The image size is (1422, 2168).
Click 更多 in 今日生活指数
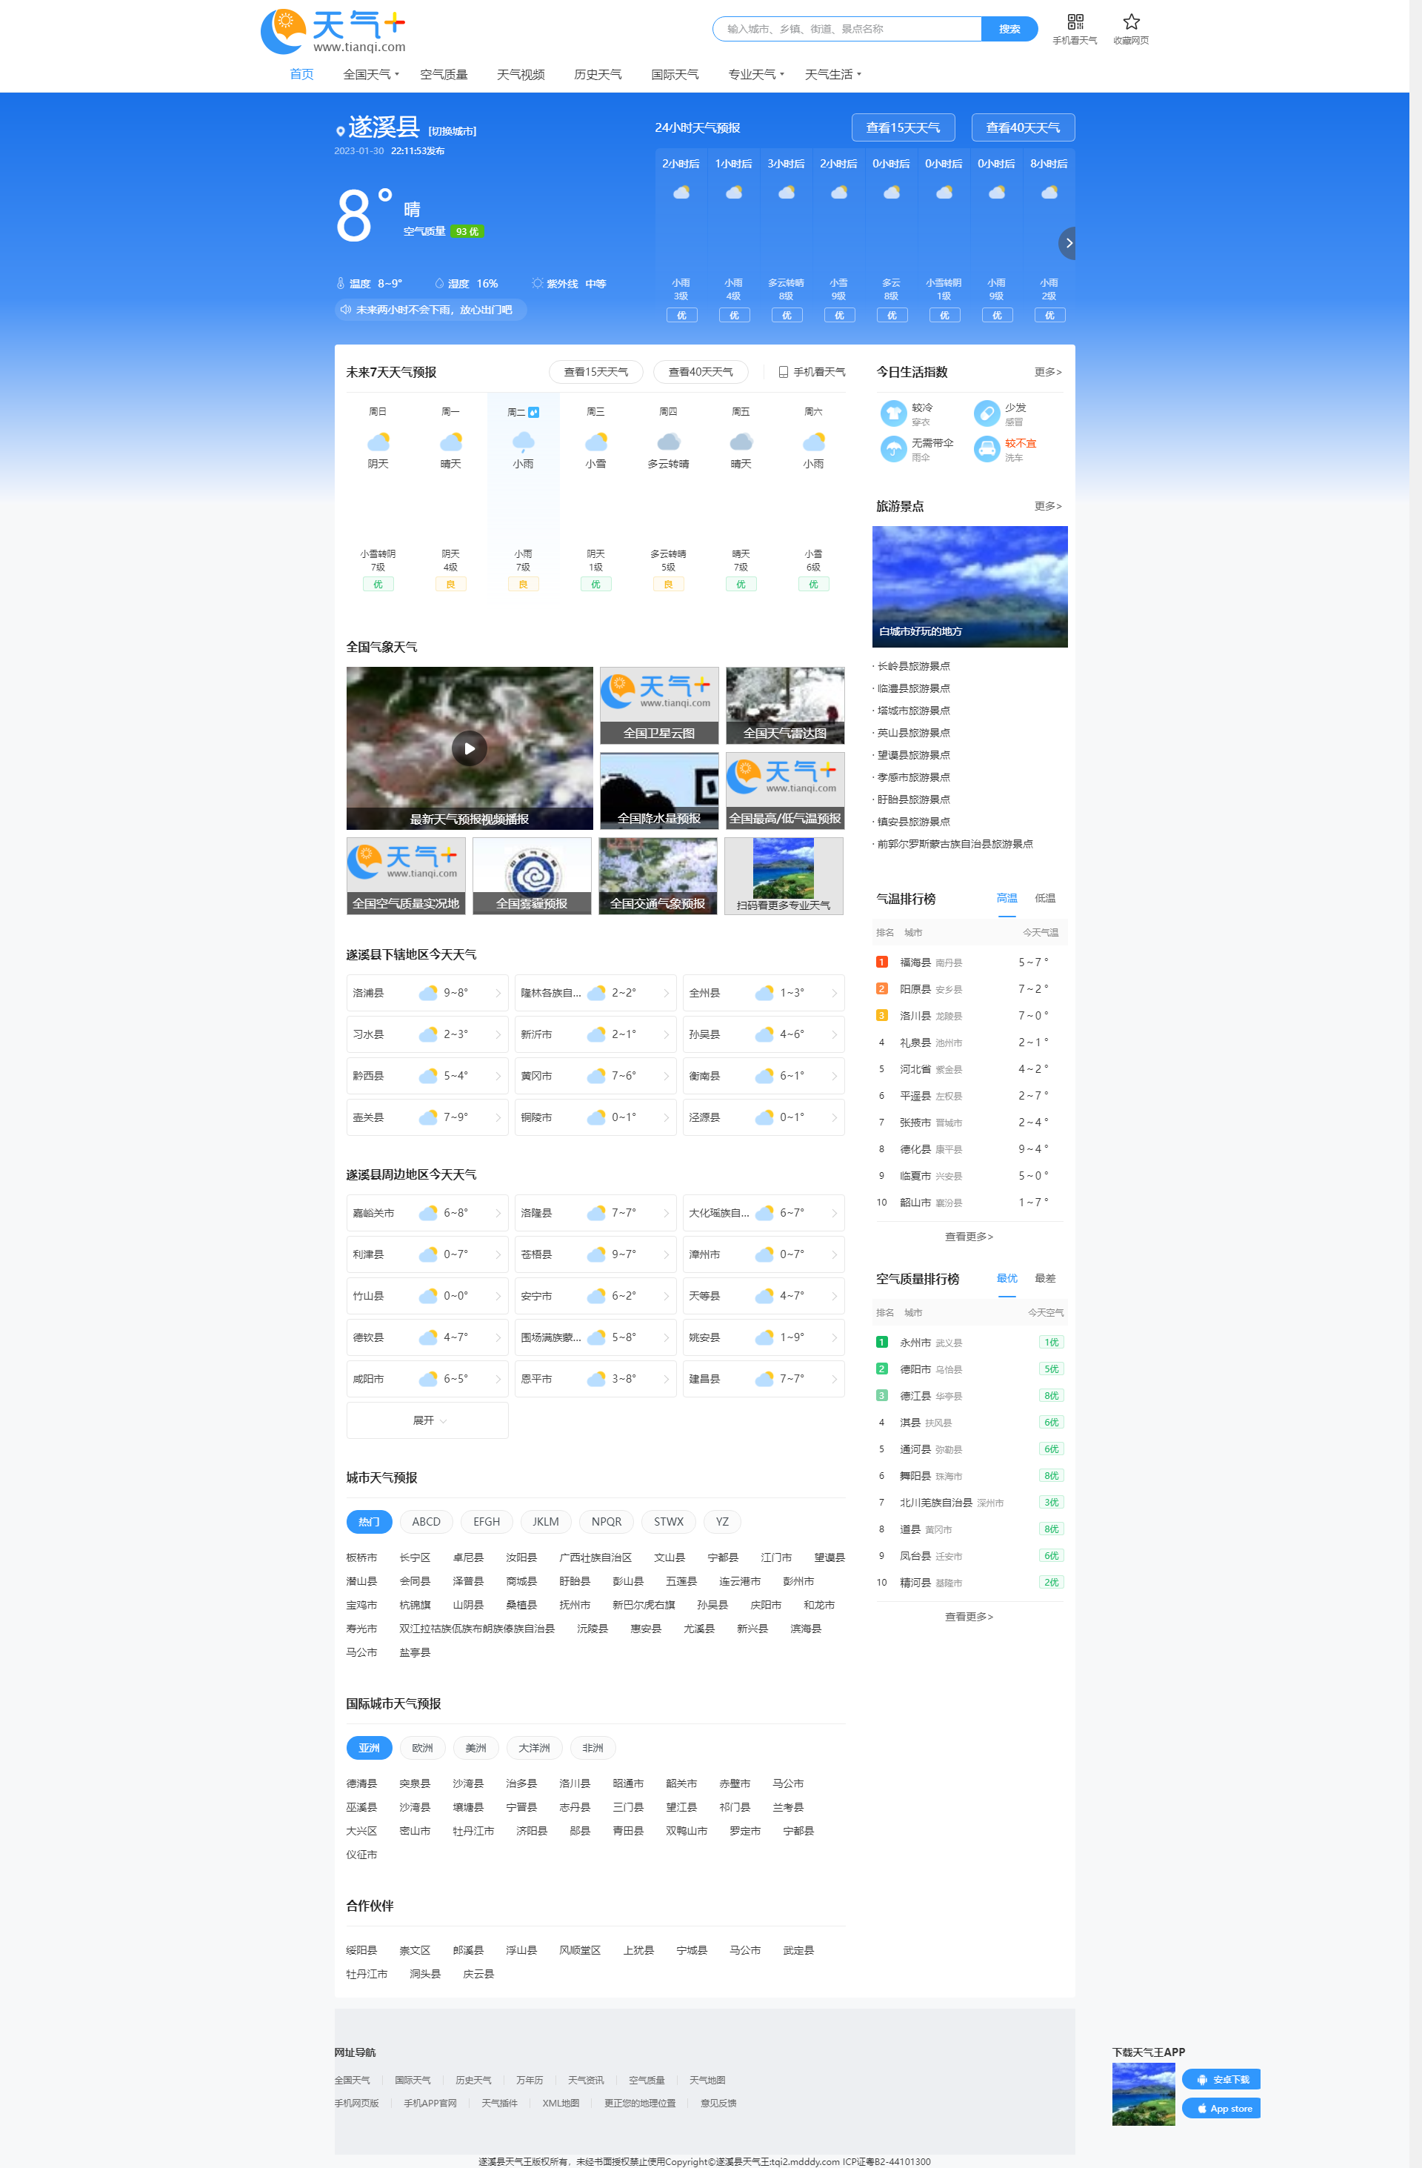(x=1048, y=372)
